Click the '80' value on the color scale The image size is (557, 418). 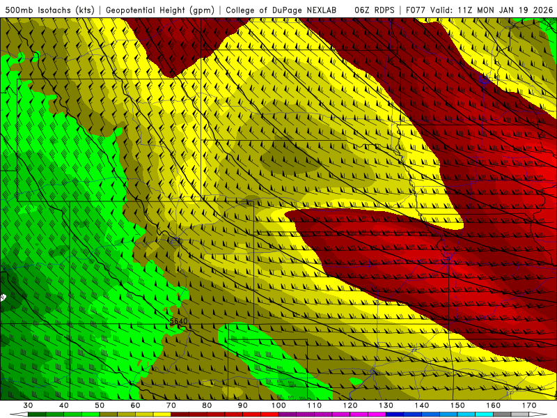coord(207,405)
